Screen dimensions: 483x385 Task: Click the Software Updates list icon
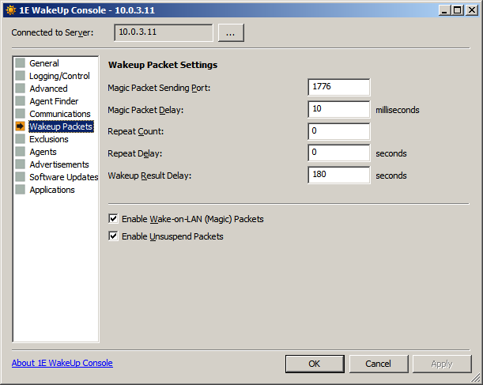coord(21,177)
